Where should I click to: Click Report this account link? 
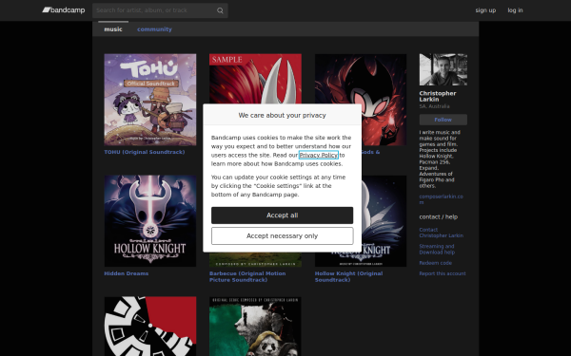click(x=443, y=273)
